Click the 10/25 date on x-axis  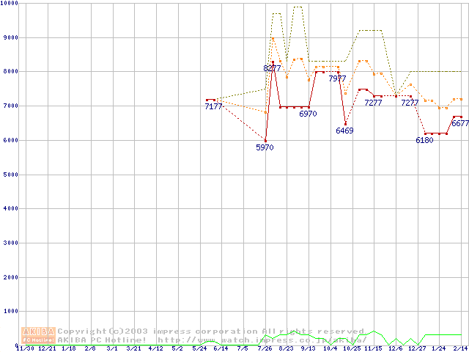[352, 348]
